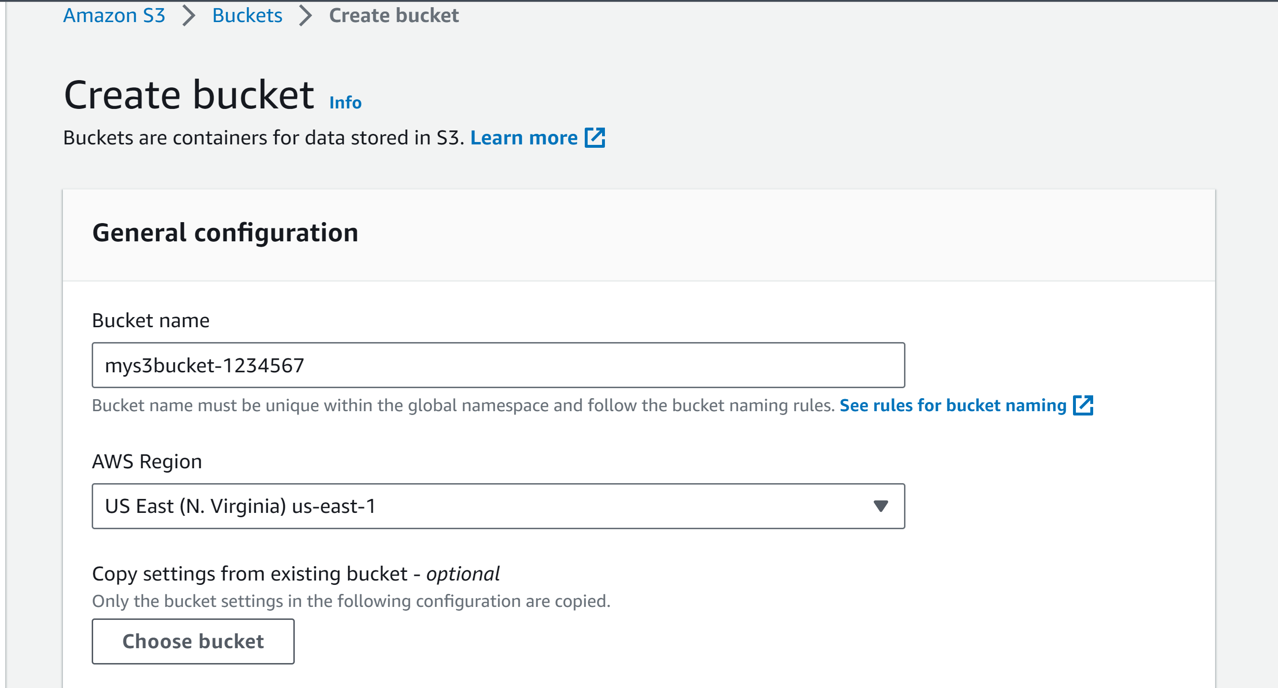Open the Amazon S3 breadcrumb link
This screenshot has height=688, width=1278.
[x=114, y=15]
